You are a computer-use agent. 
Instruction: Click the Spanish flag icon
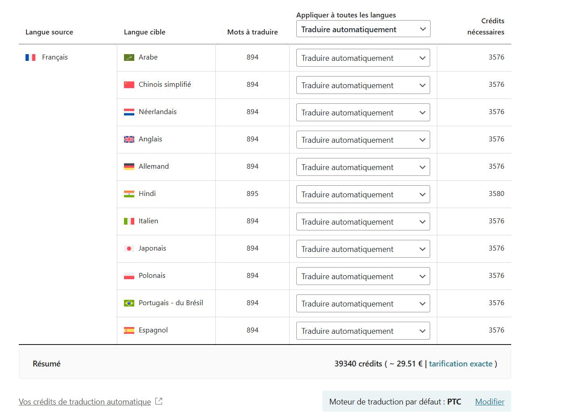(x=129, y=330)
